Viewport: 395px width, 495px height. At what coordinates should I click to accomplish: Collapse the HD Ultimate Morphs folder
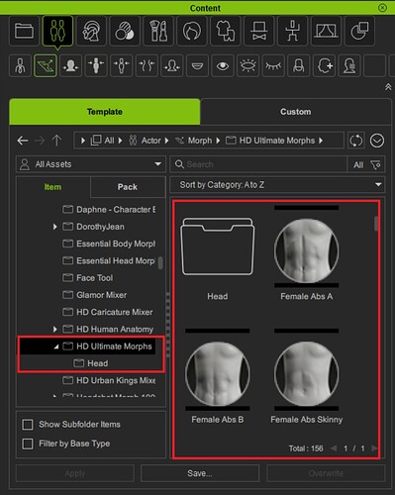pyautogui.click(x=56, y=346)
